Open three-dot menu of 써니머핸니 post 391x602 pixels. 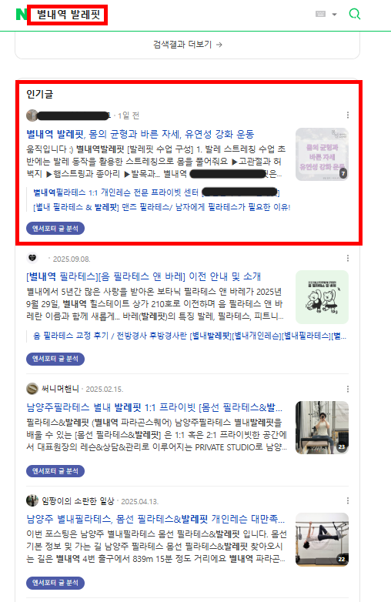pyautogui.click(x=348, y=389)
